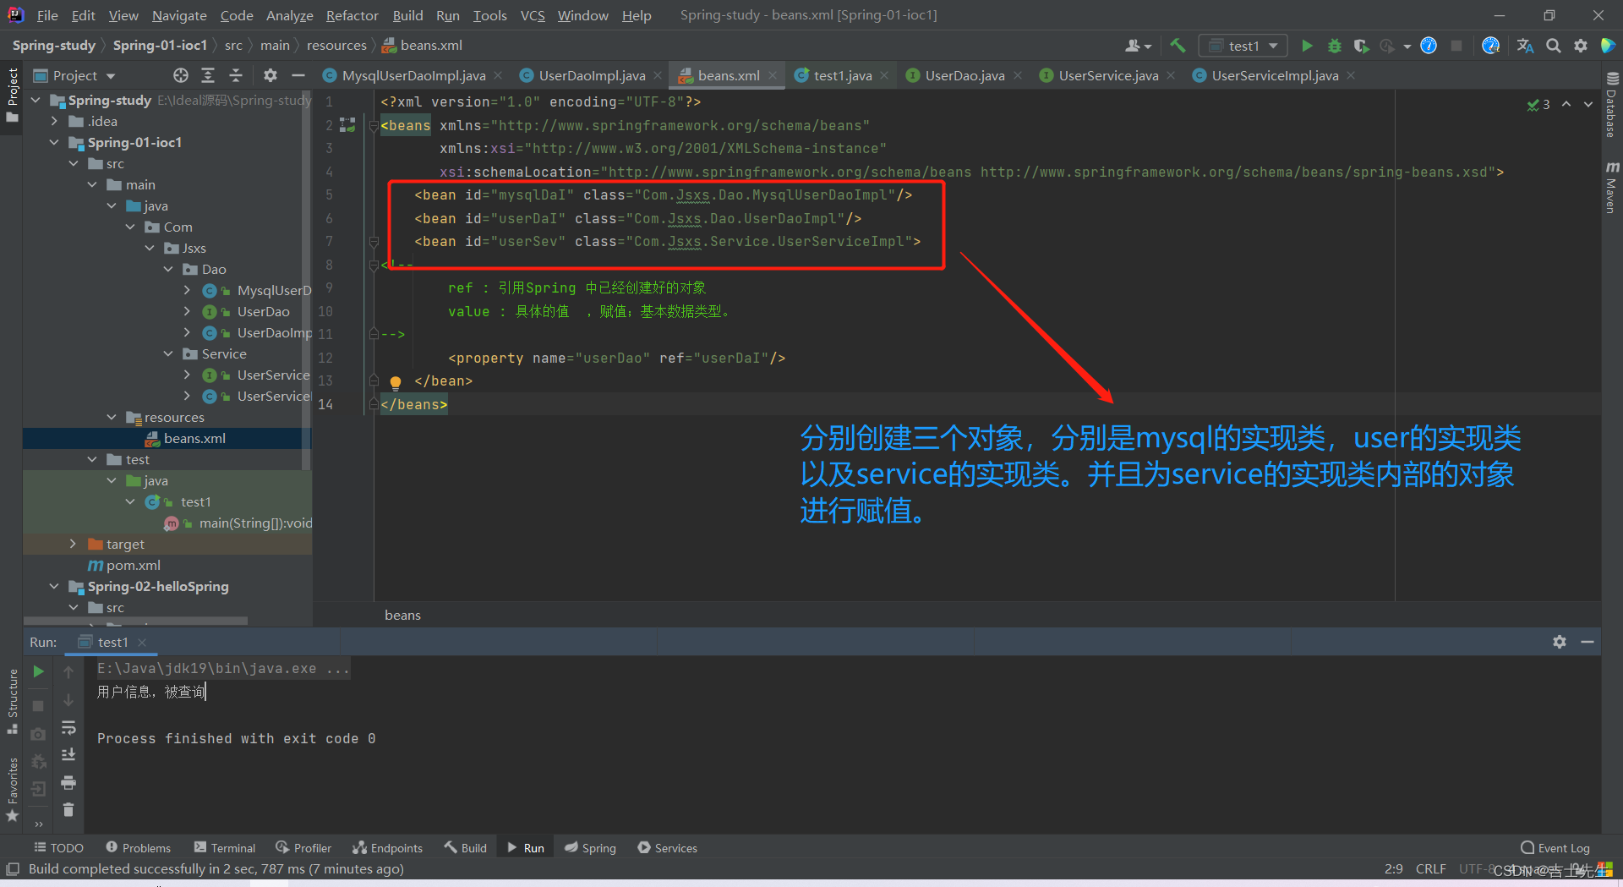Image resolution: width=1623 pixels, height=887 pixels.
Task: Open the run configuration dropdown test1
Action: coord(1243,46)
